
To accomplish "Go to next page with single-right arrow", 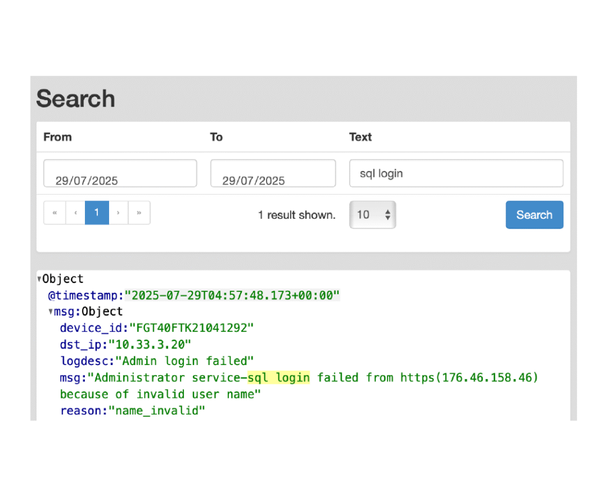I will tap(119, 213).
